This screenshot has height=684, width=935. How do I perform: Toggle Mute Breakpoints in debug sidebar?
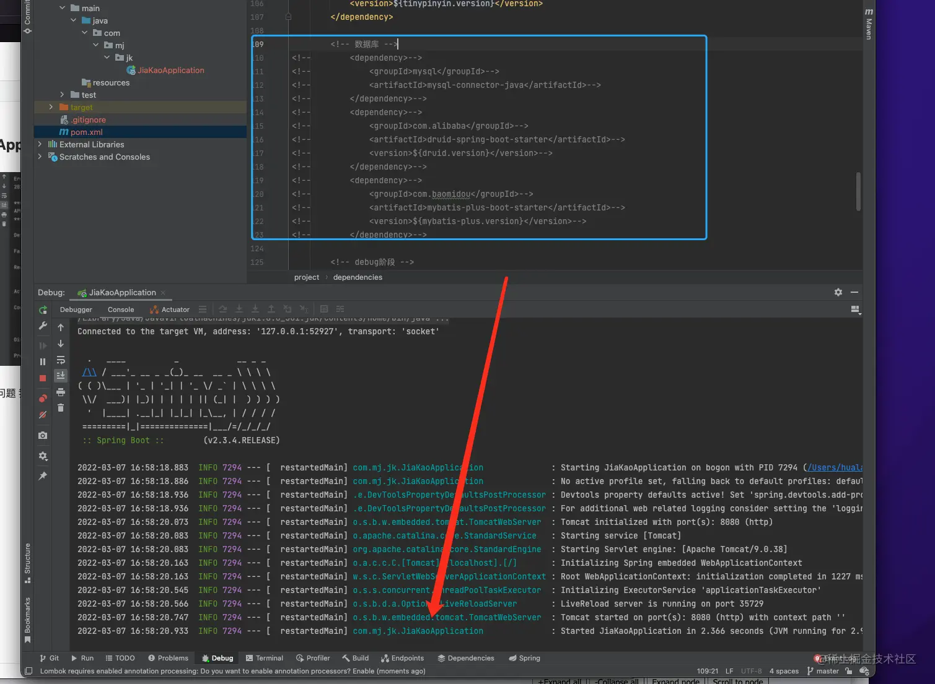(x=43, y=415)
